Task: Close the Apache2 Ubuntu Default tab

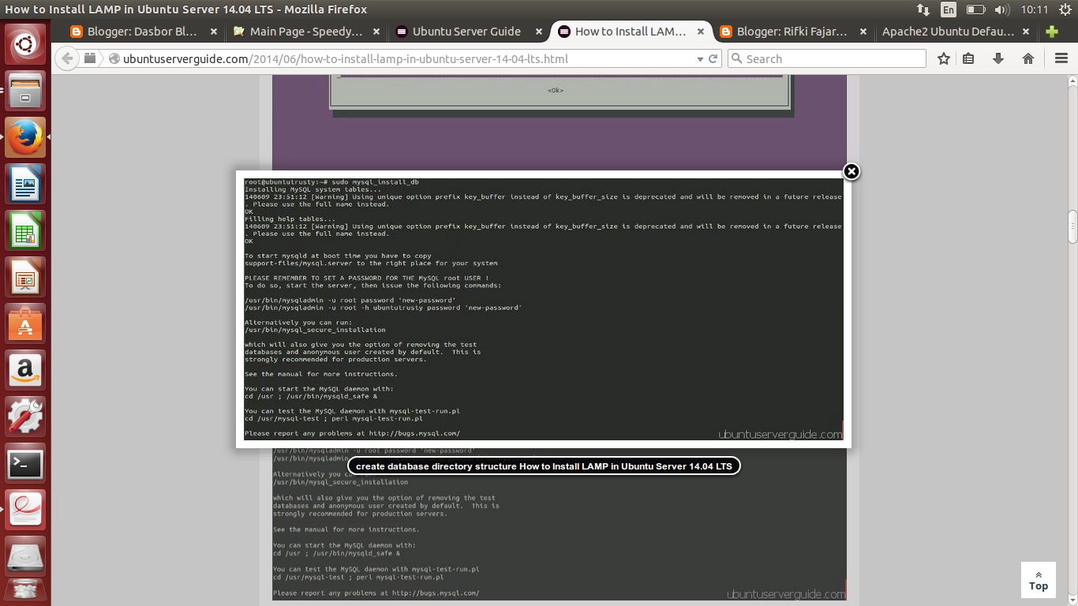Action: coord(1025,32)
